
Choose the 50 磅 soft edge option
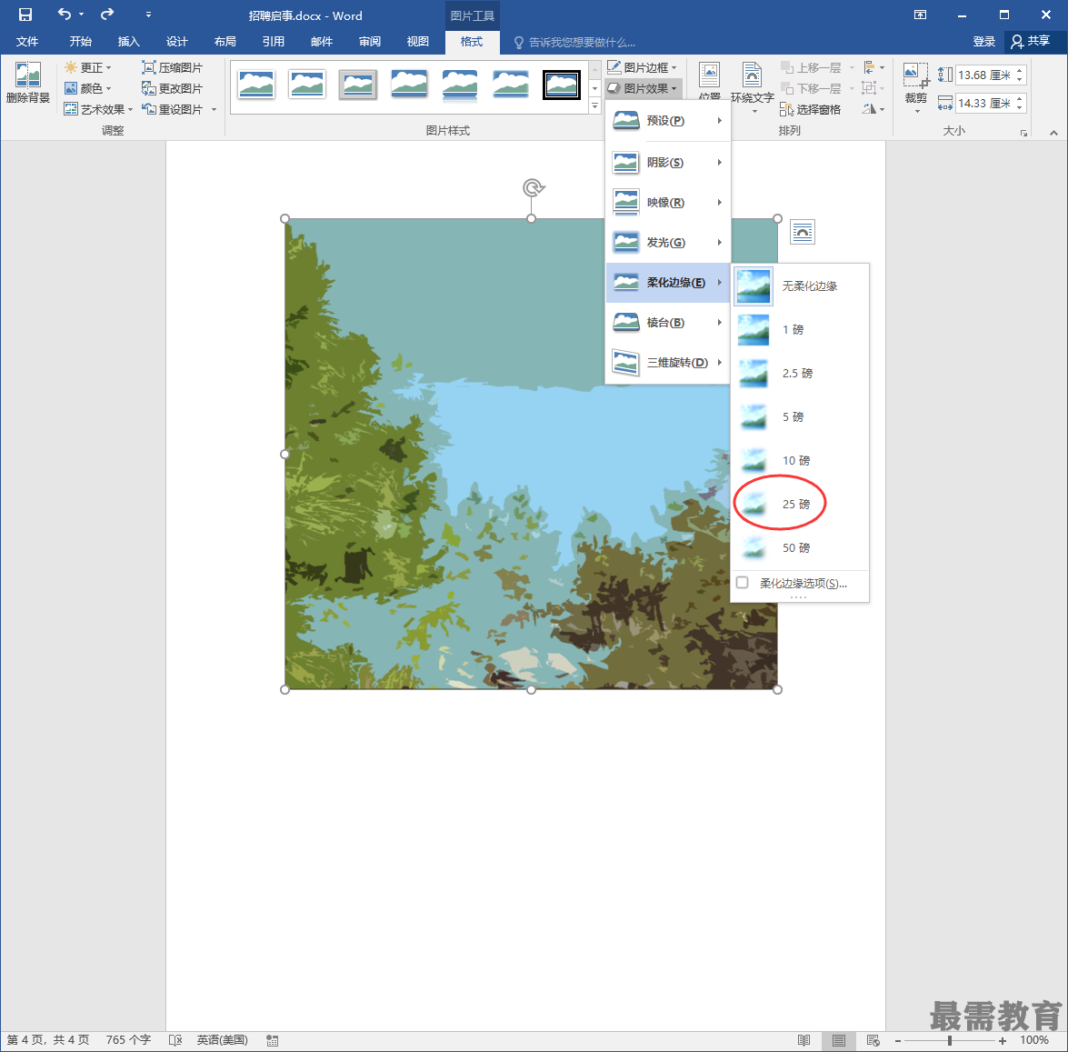[x=801, y=547]
